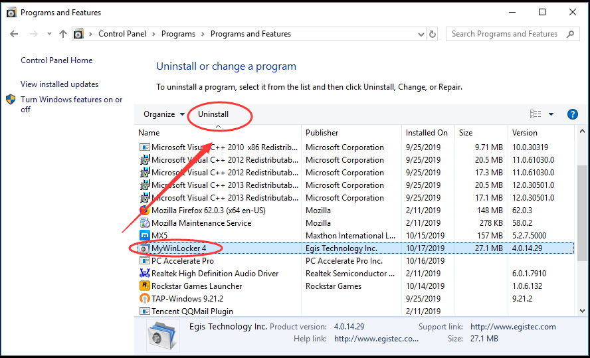The width and height of the screenshot is (590, 358).
Task: Open the Organize menu
Action: click(164, 114)
